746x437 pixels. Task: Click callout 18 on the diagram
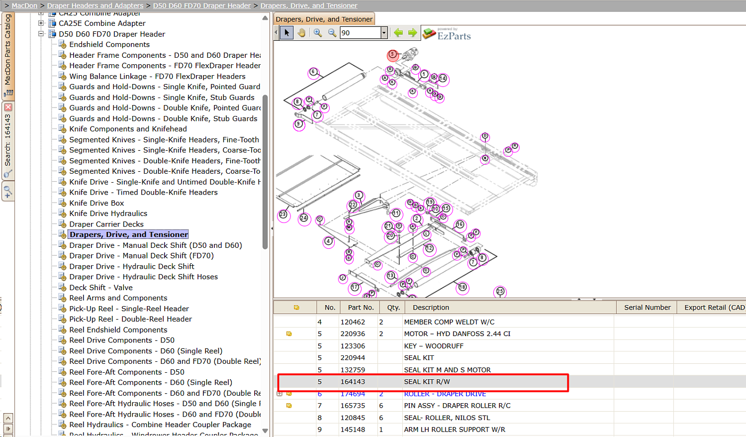463,287
